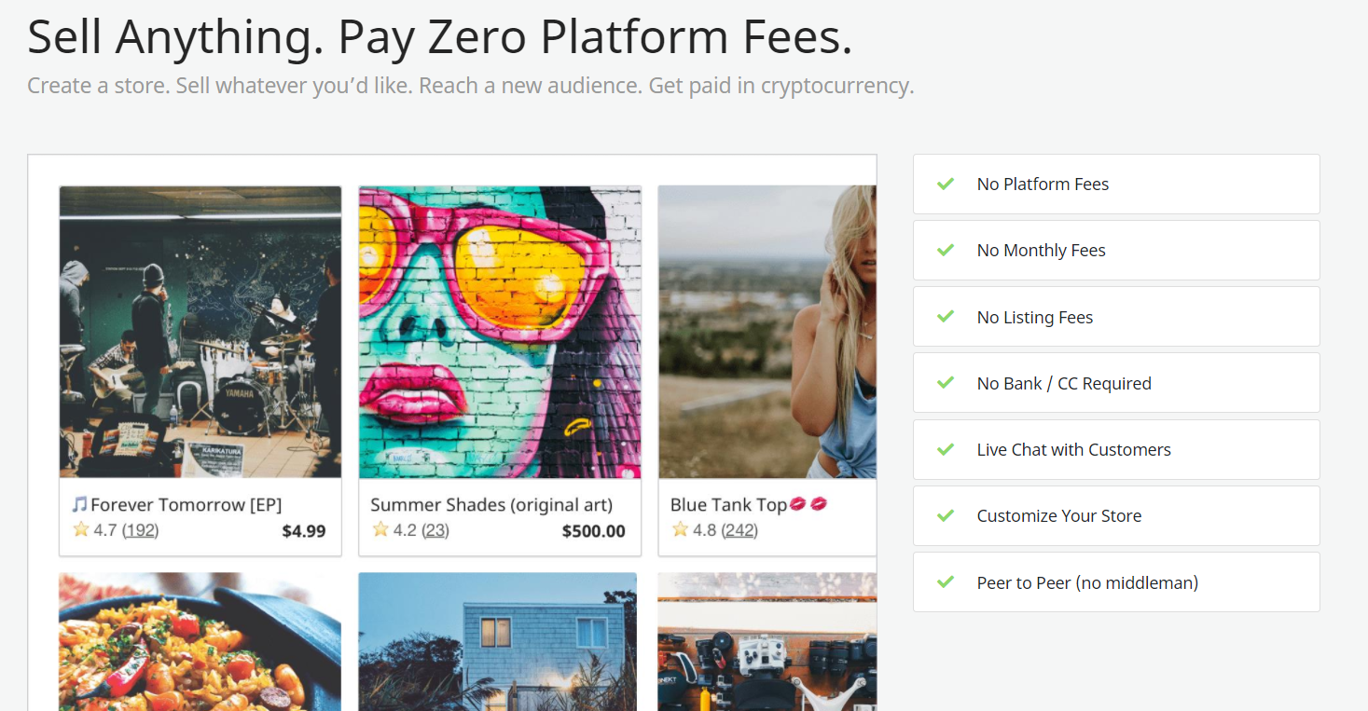Image resolution: width=1368 pixels, height=711 pixels.
Task: Click the star icon under Summer Shades
Action: click(x=380, y=529)
